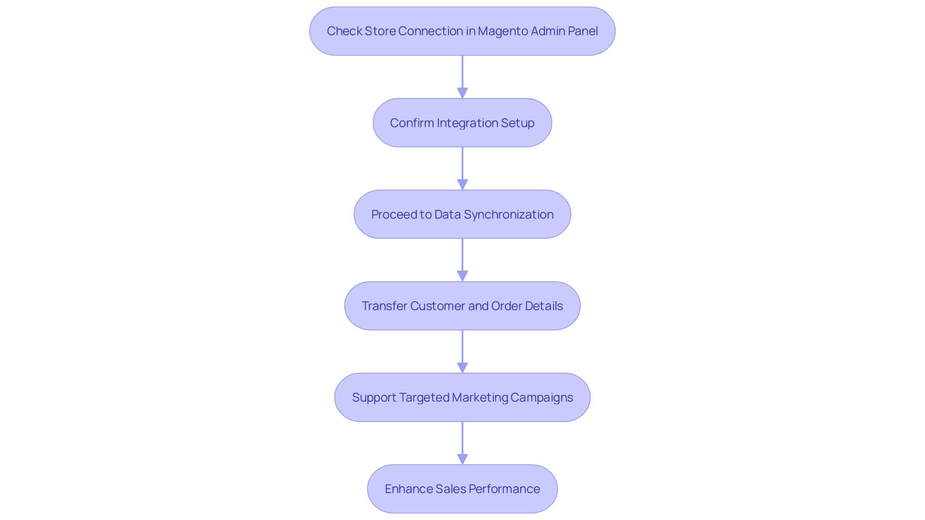The height and width of the screenshot is (520, 925).
Task: Click the Check Store Connection node
Action: click(x=462, y=30)
